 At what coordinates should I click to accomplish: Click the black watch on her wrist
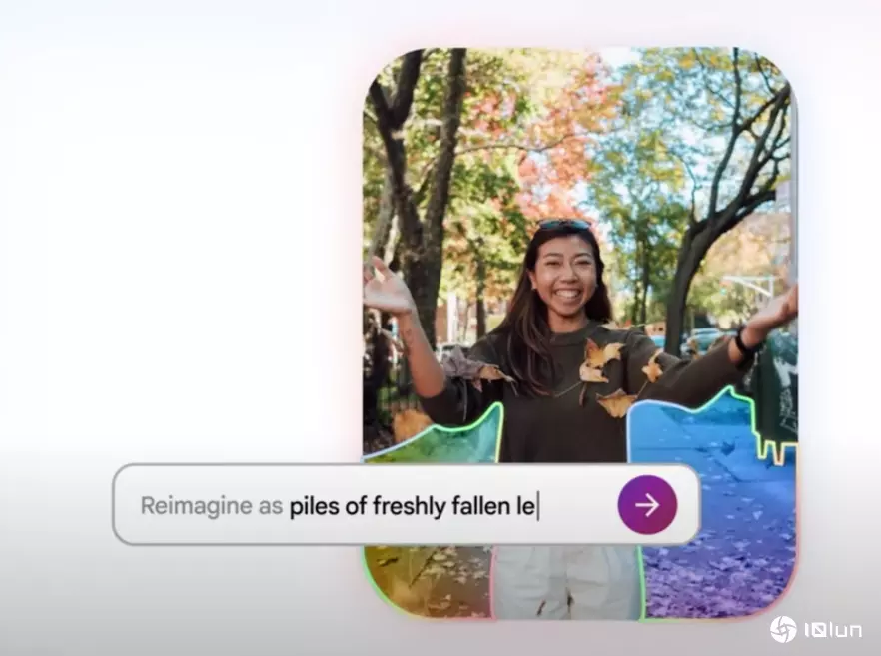pos(743,345)
